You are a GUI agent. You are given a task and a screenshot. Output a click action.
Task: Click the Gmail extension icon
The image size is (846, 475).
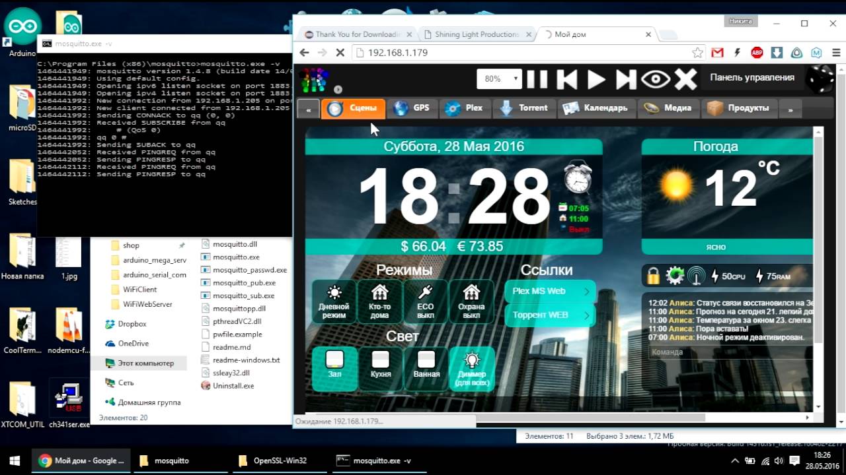click(717, 53)
